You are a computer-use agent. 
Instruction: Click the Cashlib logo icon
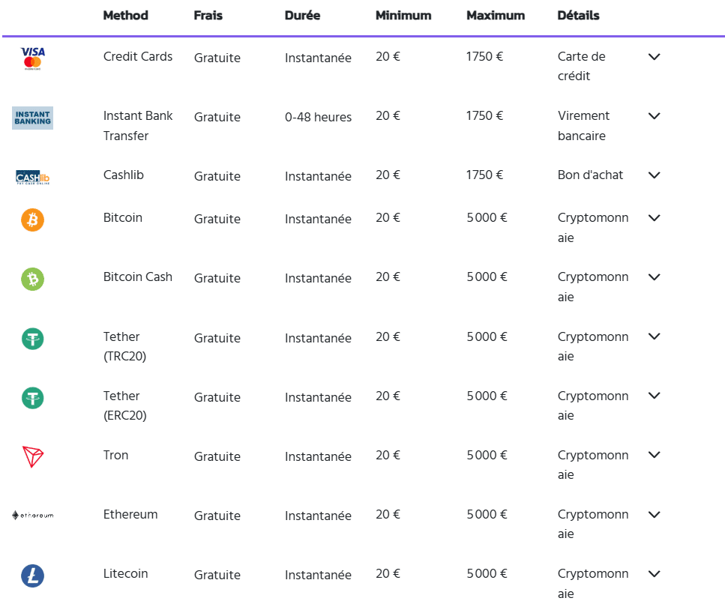click(x=32, y=178)
